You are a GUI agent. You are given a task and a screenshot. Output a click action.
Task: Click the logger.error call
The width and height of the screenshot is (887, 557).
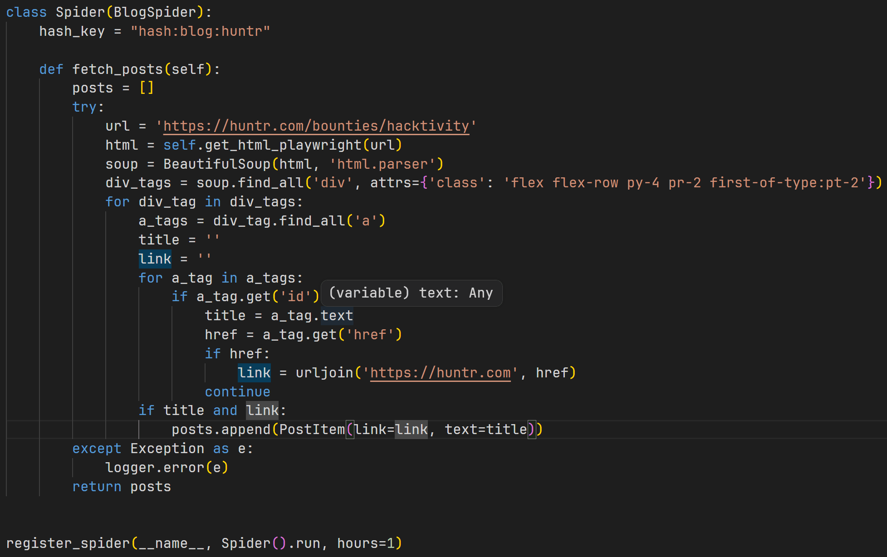pos(154,468)
